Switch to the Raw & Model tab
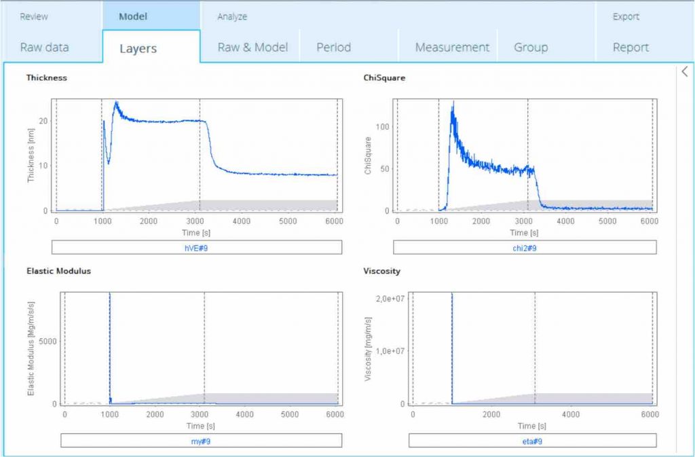The height and width of the screenshot is (457, 695). [x=252, y=48]
